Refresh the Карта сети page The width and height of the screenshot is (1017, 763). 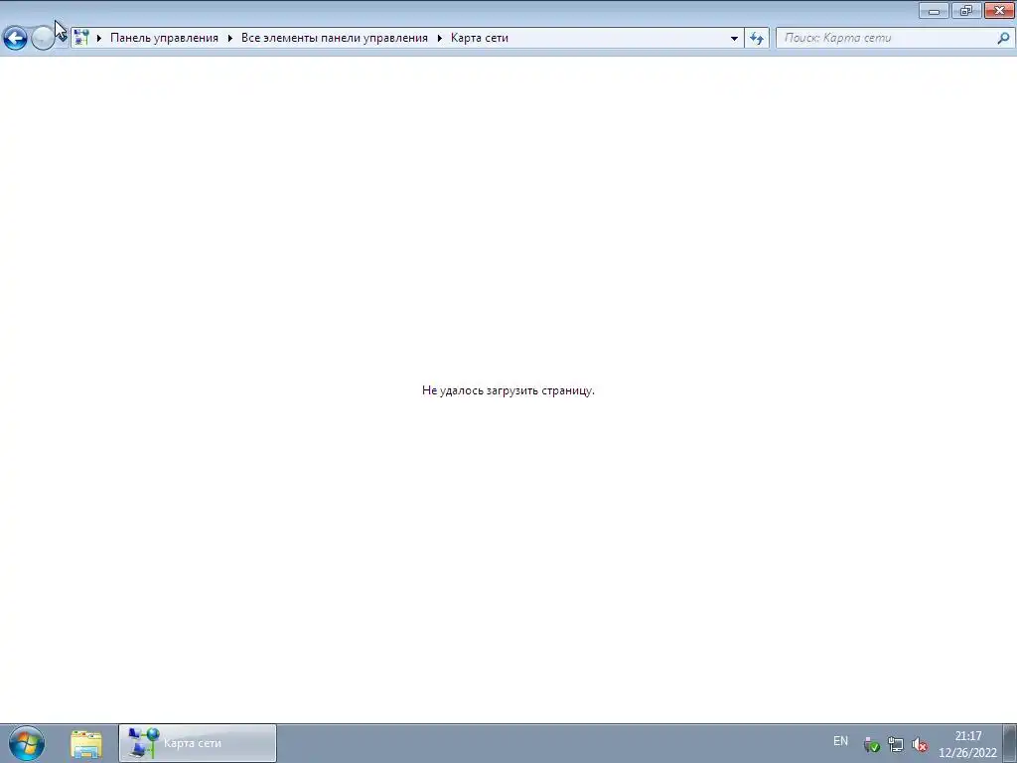click(x=757, y=38)
